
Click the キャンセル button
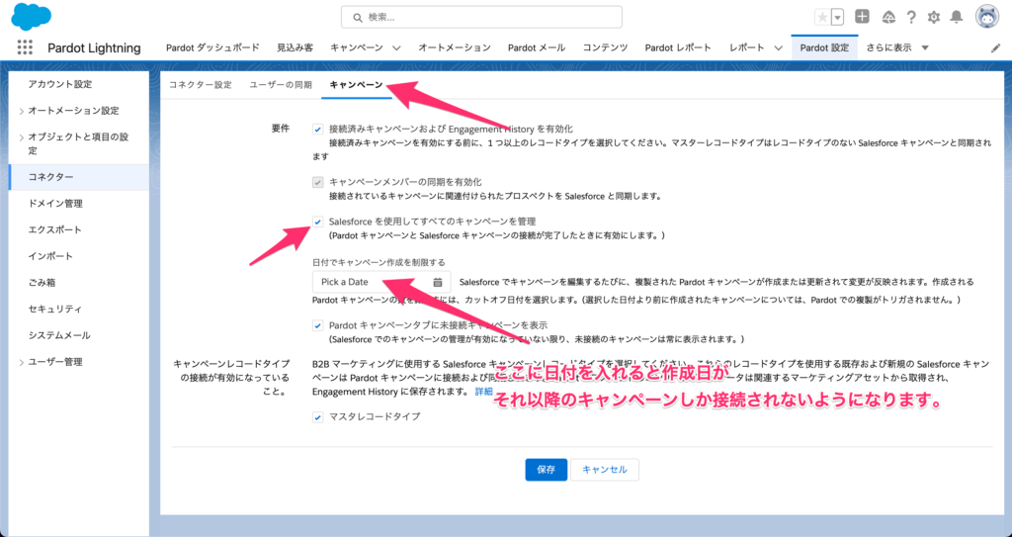pyautogui.click(x=605, y=470)
